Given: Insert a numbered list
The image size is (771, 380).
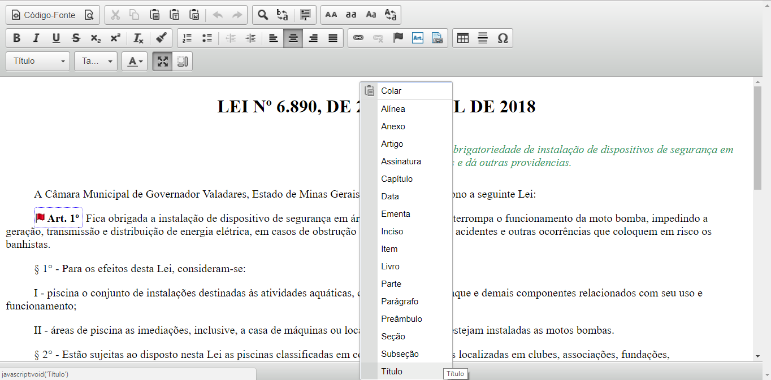Looking at the screenshot, I should tap(188, 38).
